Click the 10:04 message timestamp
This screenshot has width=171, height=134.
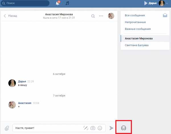coord(36,103)
